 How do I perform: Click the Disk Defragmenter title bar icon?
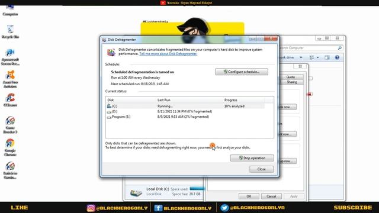(104, 40)
